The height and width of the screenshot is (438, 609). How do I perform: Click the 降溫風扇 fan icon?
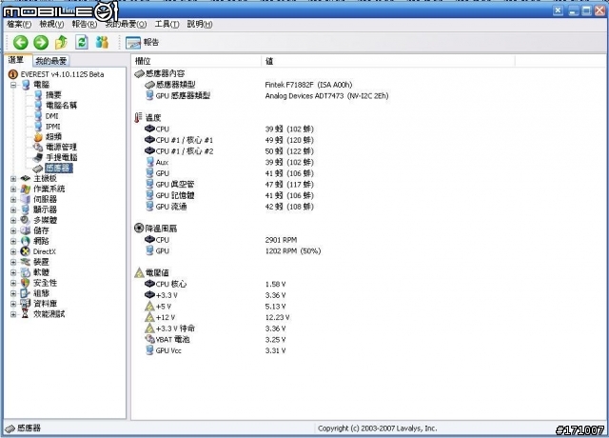(139, 228)
